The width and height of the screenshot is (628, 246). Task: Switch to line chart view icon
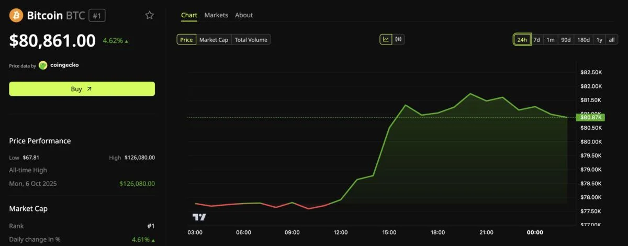[386, 39]
